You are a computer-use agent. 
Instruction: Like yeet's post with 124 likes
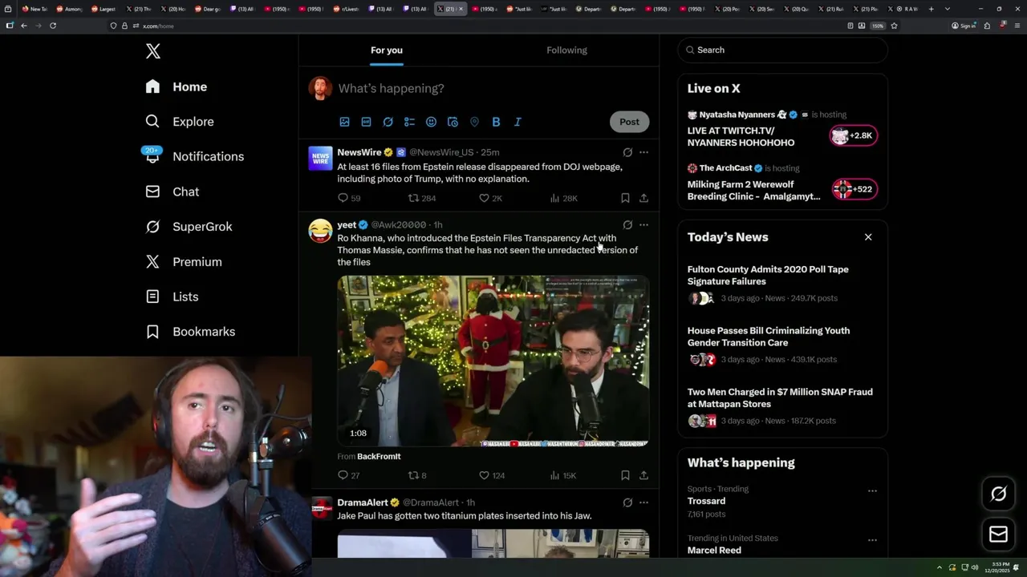pos(492,475)
